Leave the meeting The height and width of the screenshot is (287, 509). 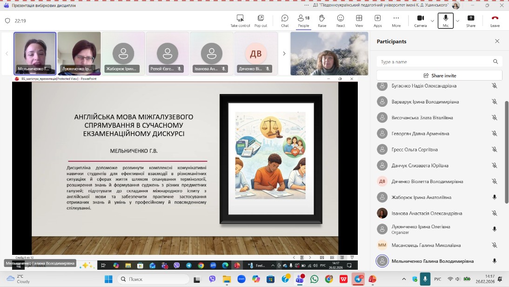coord(495,20)
